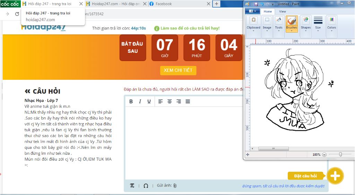This screenshot has width=355, height=195.
Task: Switch to the View tab in Paint
Action: (x=282, y=11)
